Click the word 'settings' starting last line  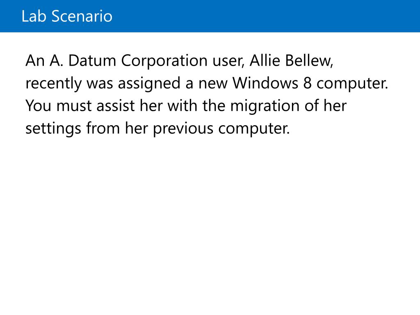53,129
